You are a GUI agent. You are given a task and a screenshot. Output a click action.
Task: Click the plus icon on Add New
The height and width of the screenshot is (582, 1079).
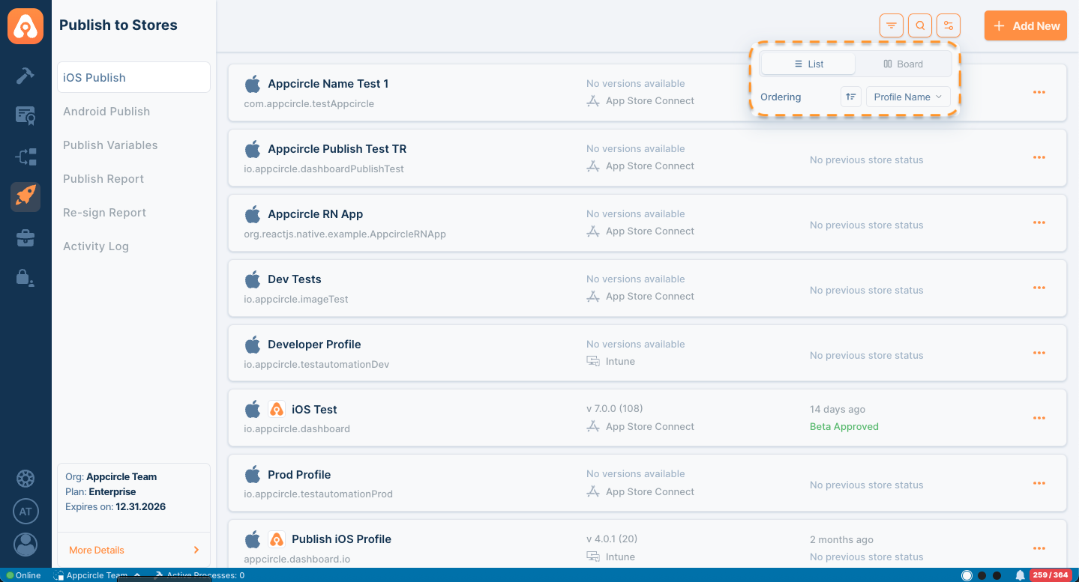pos(999,25)
